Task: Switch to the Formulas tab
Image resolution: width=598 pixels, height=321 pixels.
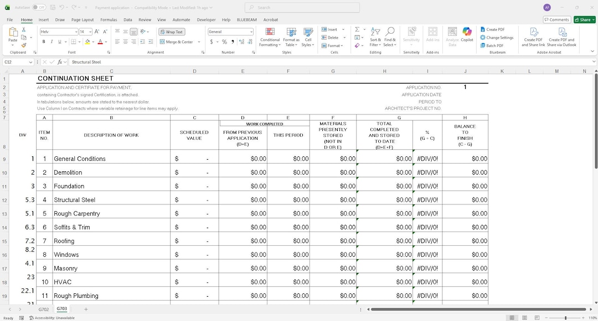Action: 109,20
